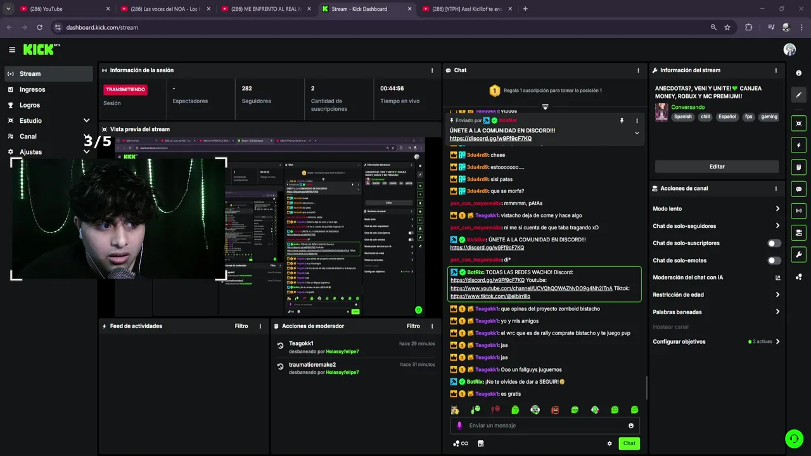Viewport: 811px width, 456px height.
Task: Click the wrench icon in right sidebar
Action: point(798,255)
